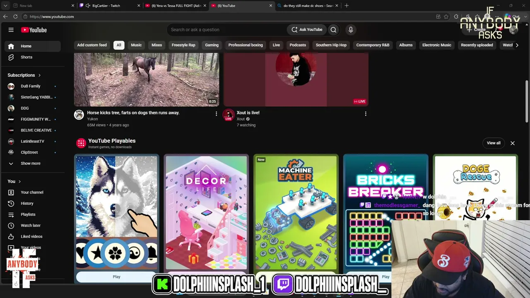The width and height of the screenshot is (530, 298).
Task: Add this page to favorites star
Action: [x=446, y=17]
